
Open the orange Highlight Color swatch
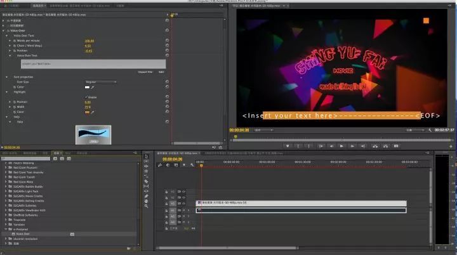pyautogui.click(x=87, y=112)
